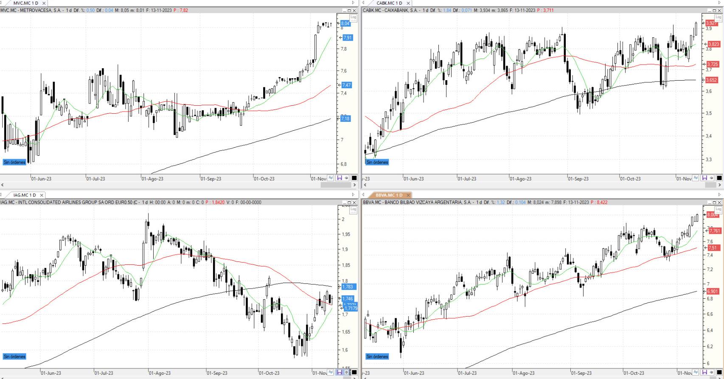Click tab strip left arrow above CABK.MC chart
This screenshot has height=379, width=724.
click(x=363, y=3)
